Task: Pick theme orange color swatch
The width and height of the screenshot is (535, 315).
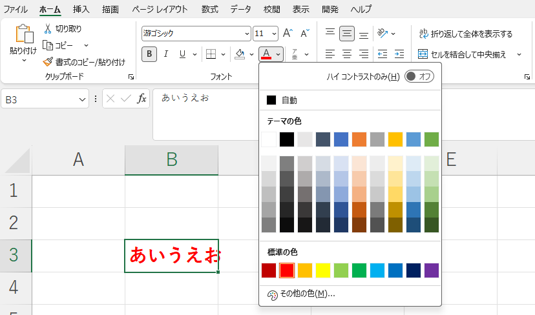Action: coord(359,139)
